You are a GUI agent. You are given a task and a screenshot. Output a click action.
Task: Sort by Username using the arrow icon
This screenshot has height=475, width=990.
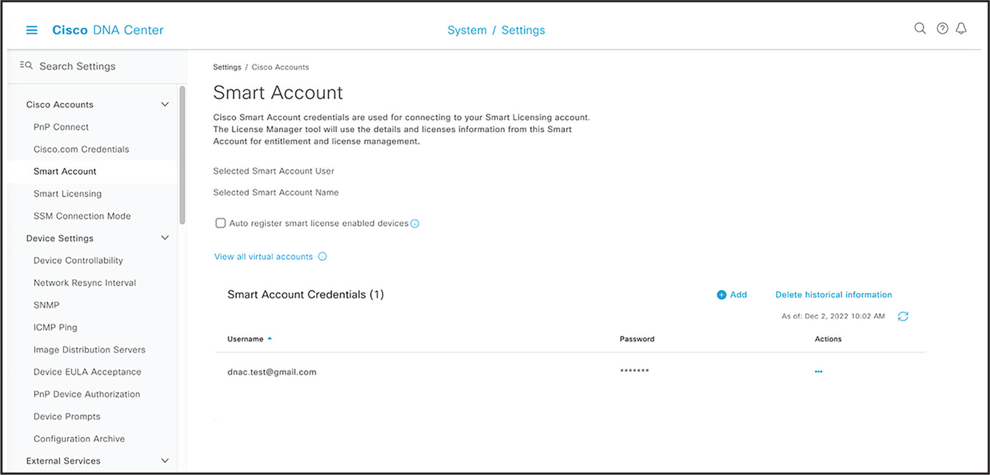[x=270, y=339]
